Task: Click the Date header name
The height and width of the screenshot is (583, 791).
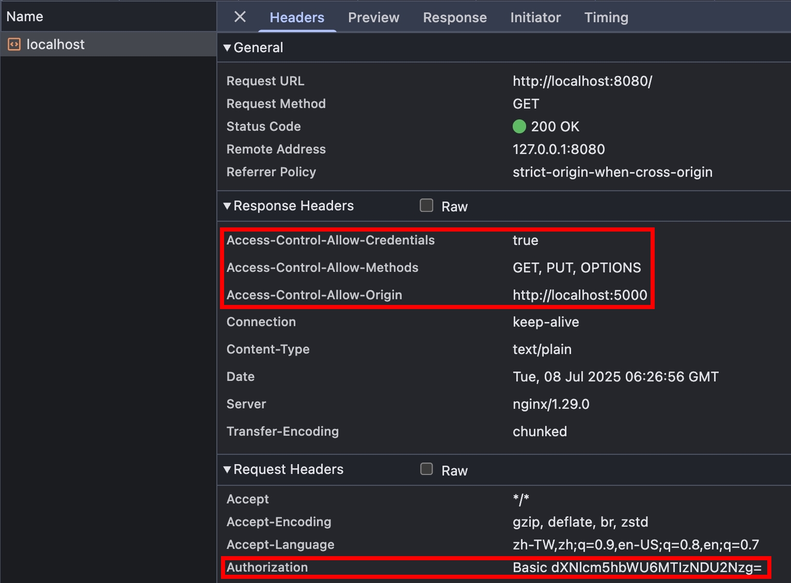Action: point(241,377)
